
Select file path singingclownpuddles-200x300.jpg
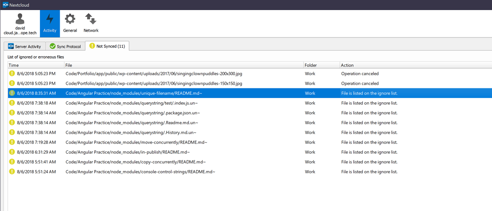(154, 74)
